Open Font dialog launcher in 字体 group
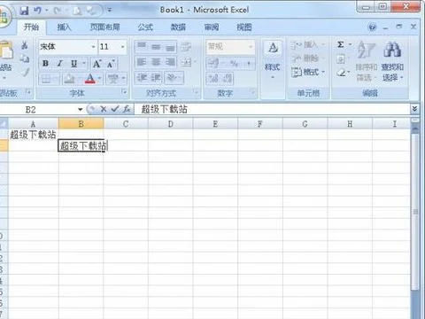The height and width of the screenshot is (319, 425). pos(124,92)
